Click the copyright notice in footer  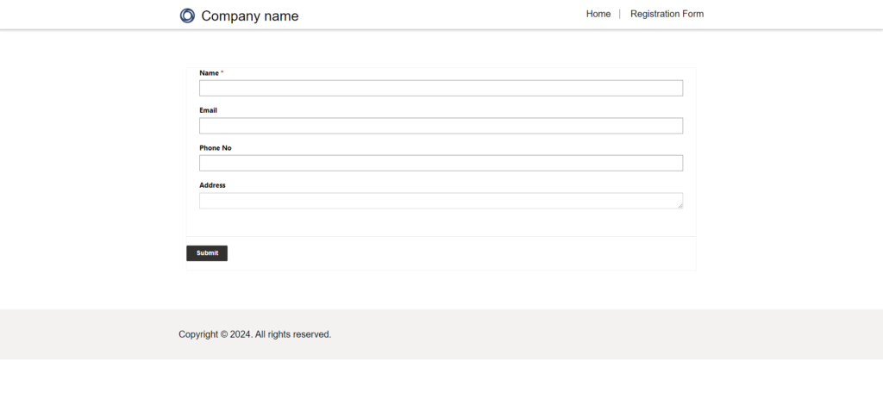pyautogui.click(x=254, y=334)
